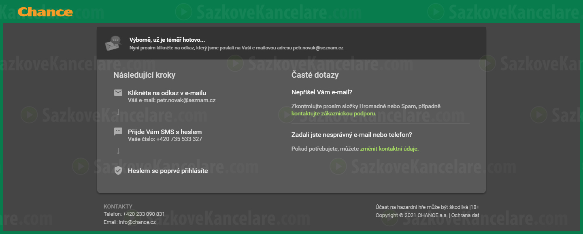Click 'Nepřišel Vám e-mail?' question
Image resolution: width=583 pixels, height=234 pixels.
[x=322, y=92]
